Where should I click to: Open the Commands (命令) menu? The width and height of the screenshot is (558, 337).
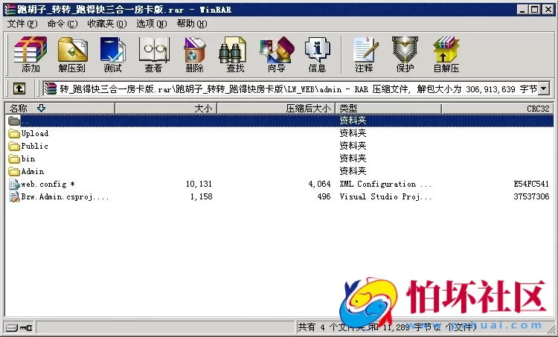(62, 24)
